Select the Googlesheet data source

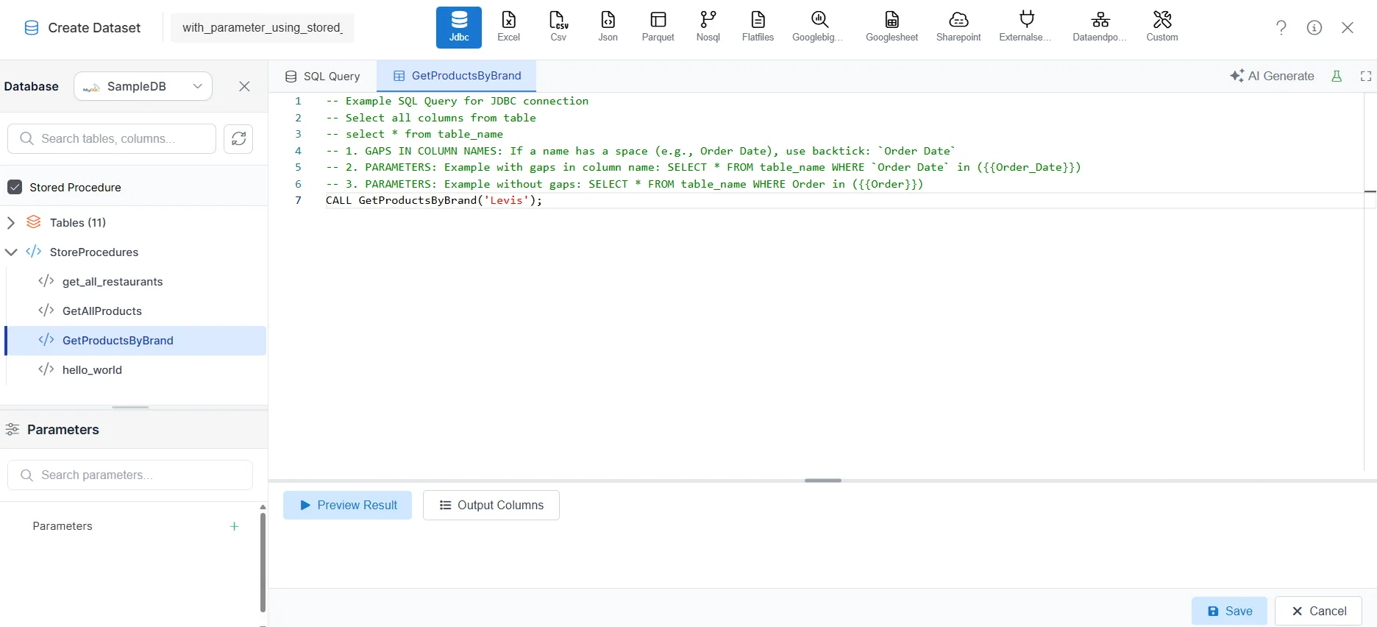(x=892, y=27)
